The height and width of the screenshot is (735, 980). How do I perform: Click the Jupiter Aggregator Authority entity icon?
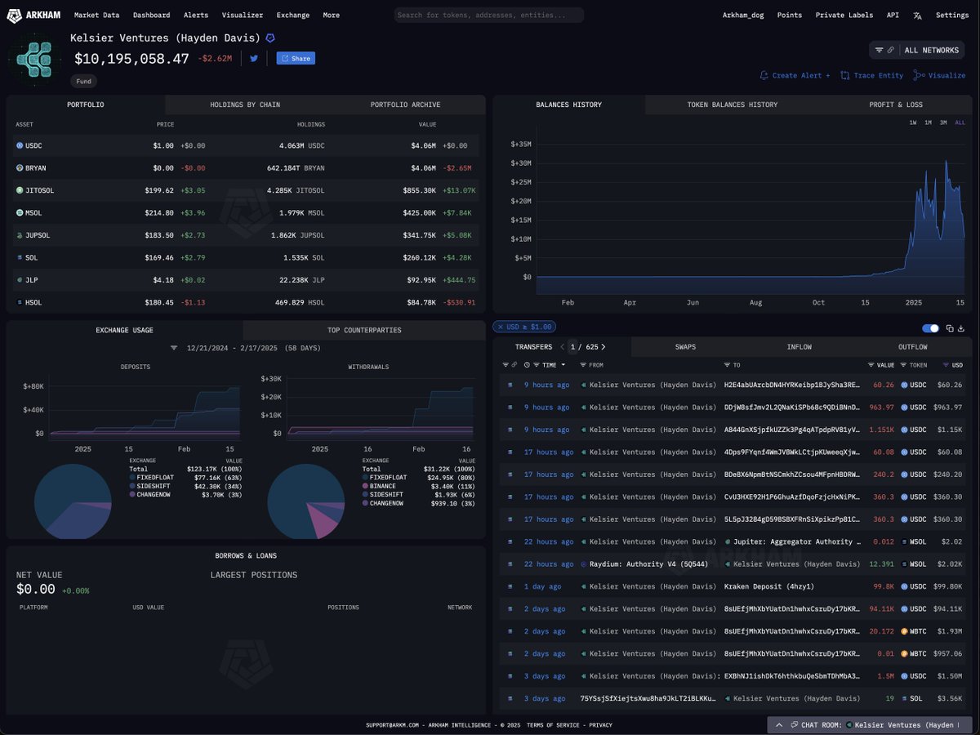pos(727,541)
